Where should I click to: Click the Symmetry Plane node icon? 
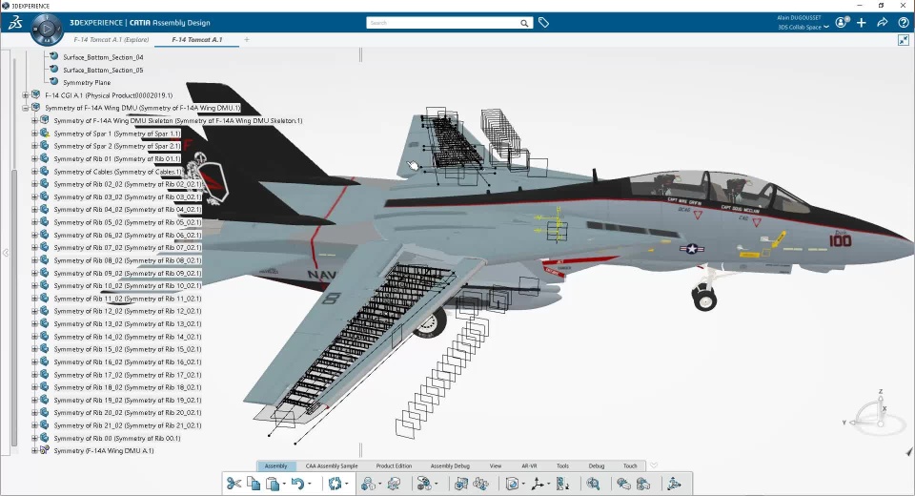coord(54,82)
